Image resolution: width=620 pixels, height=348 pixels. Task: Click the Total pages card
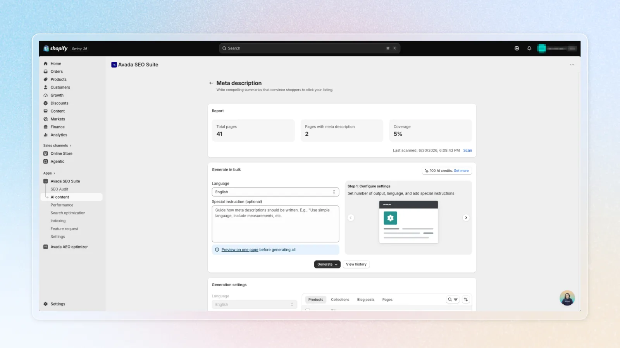pyautogui.click(x=253, y=131)
